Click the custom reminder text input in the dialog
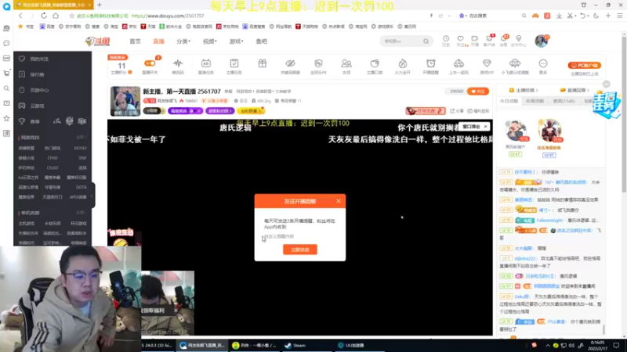Image resolution: width=627 pixels, height=352 pixels. point(300,236)
